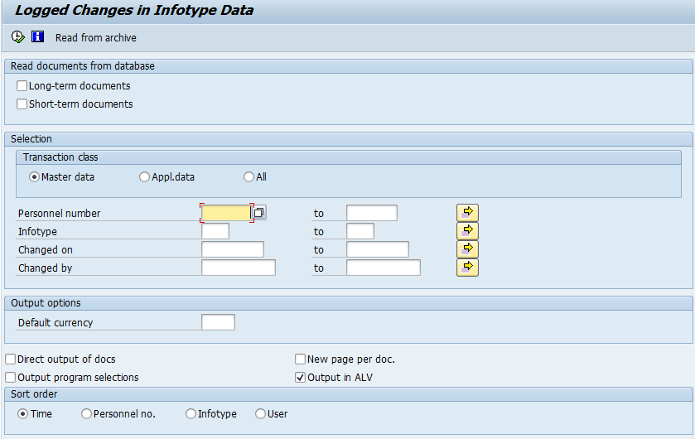
Task: Choose the All transaction class option
Action: [x=249, y=176]
